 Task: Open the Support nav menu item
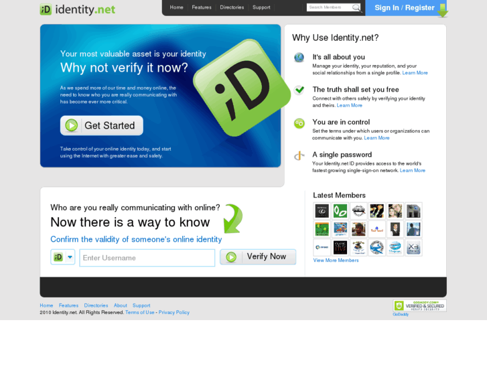261,7
